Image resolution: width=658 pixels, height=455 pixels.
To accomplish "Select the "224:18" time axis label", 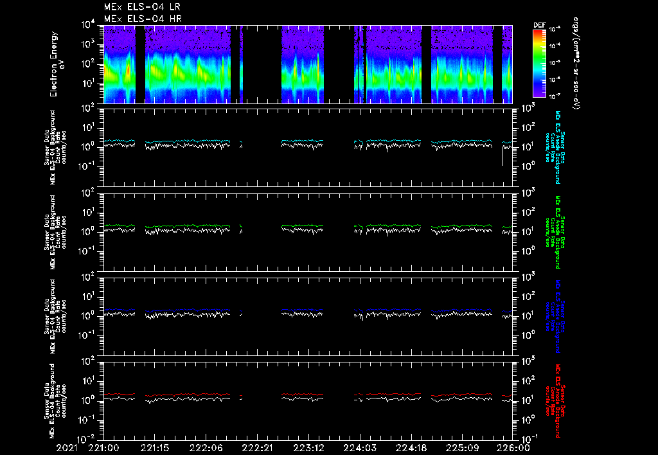I will coord(411,449).
